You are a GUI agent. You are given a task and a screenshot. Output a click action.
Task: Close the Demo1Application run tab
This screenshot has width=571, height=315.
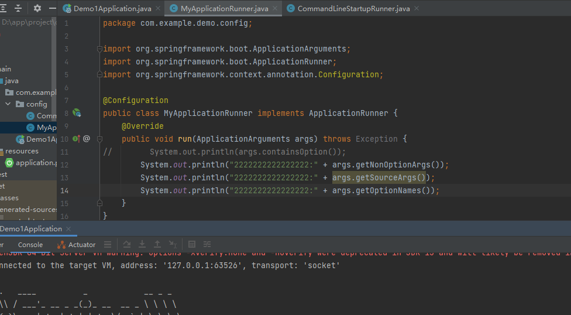tap(68, 229)
